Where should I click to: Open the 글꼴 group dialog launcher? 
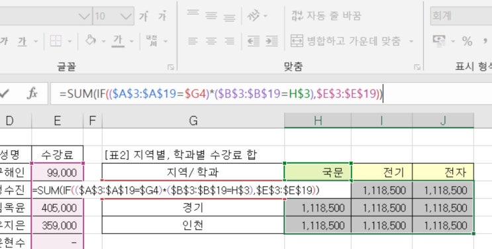point(171,67)
